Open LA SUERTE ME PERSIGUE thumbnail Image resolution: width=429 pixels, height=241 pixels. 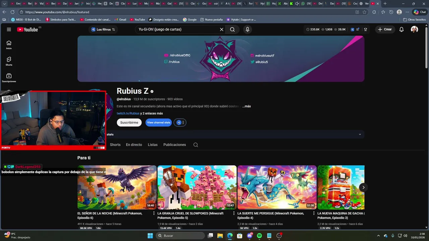coord(277,187)
